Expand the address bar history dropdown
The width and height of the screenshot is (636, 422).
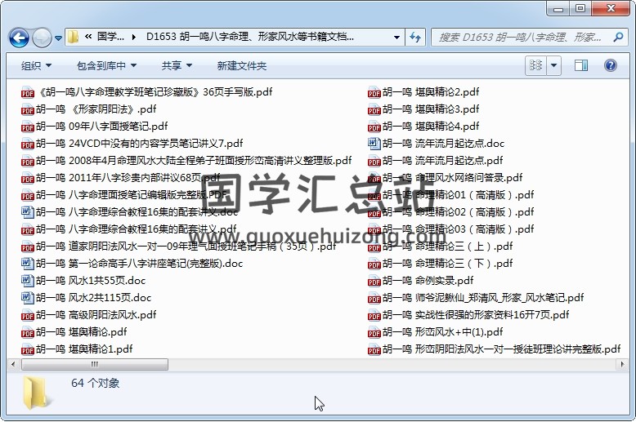coord(396,38)
